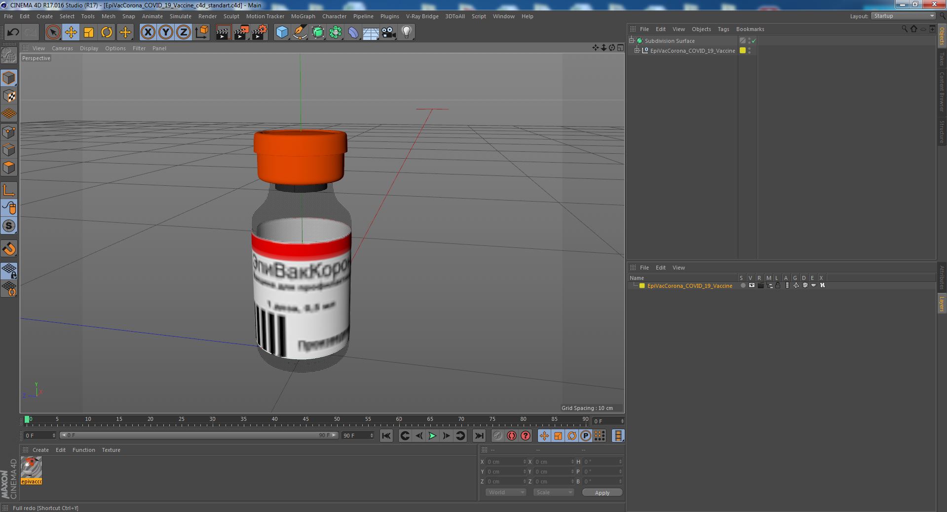Viewport: 947px width, 512px height.
Task: Open the Mesh menu
Action: click(x=108, y=16)
